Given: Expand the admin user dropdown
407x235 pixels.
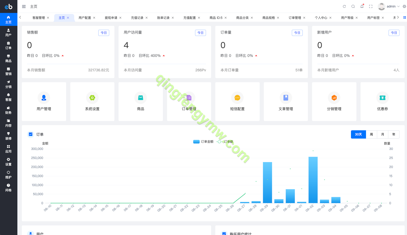Looking at the screenshot, I should pos(389,6).
